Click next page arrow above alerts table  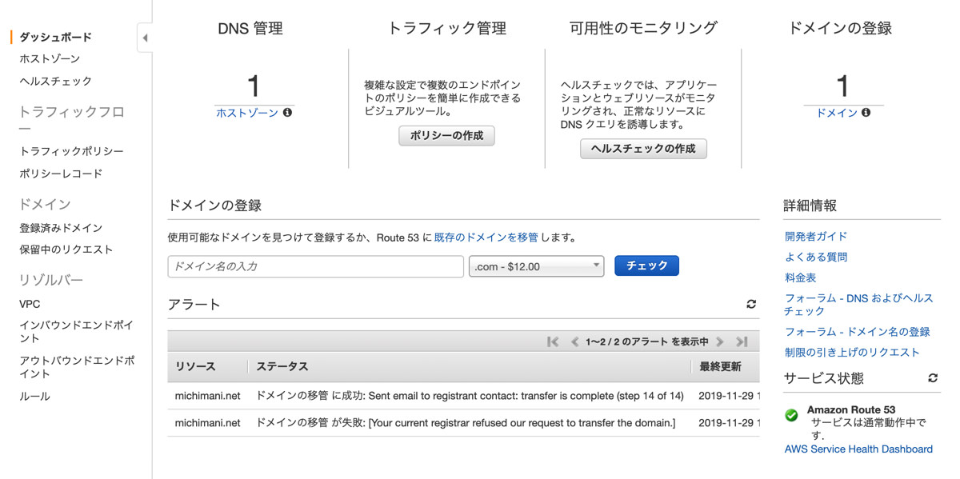(x=722, y=341)
